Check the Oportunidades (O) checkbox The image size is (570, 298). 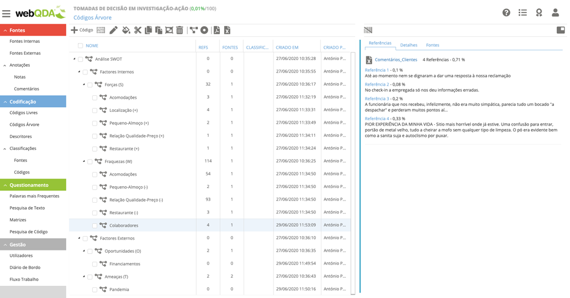(90, 251)
